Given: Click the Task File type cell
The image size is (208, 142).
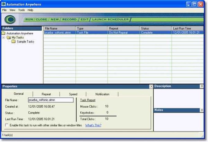Looking at the screenshot, I should [x=91, y=33].
